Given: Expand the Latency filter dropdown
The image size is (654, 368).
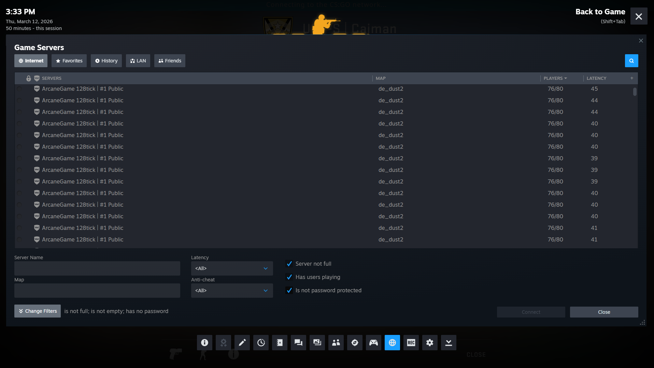Looking at the screenshot, I should point(232,268).
